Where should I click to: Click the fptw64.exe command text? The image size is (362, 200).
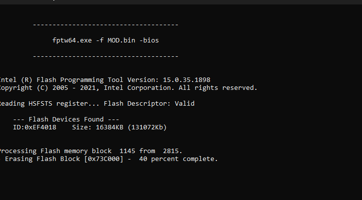72,40
